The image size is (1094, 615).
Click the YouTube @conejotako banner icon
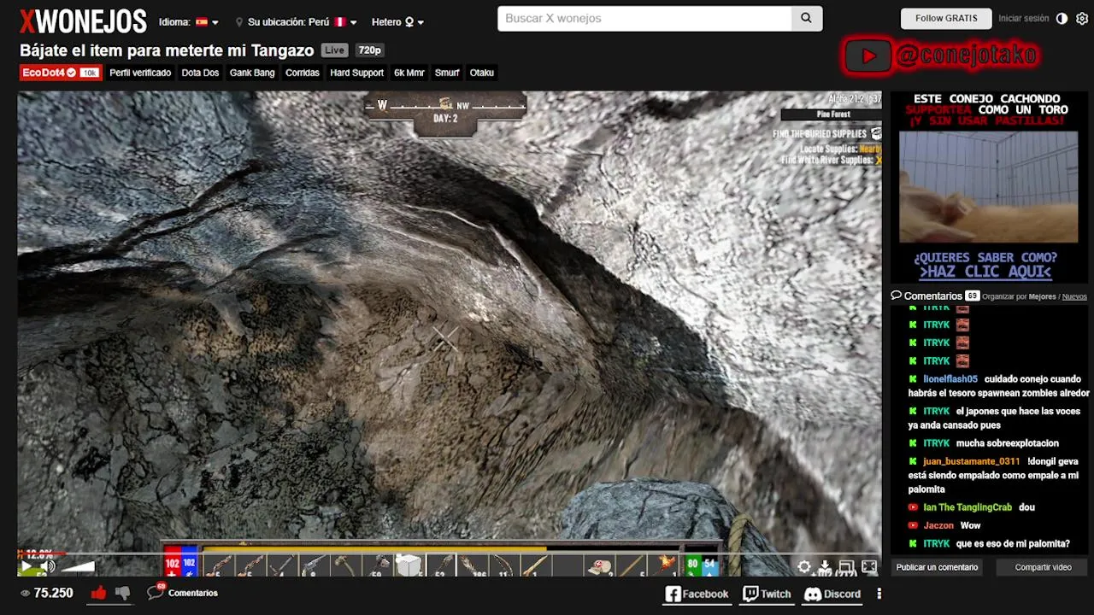868,56
